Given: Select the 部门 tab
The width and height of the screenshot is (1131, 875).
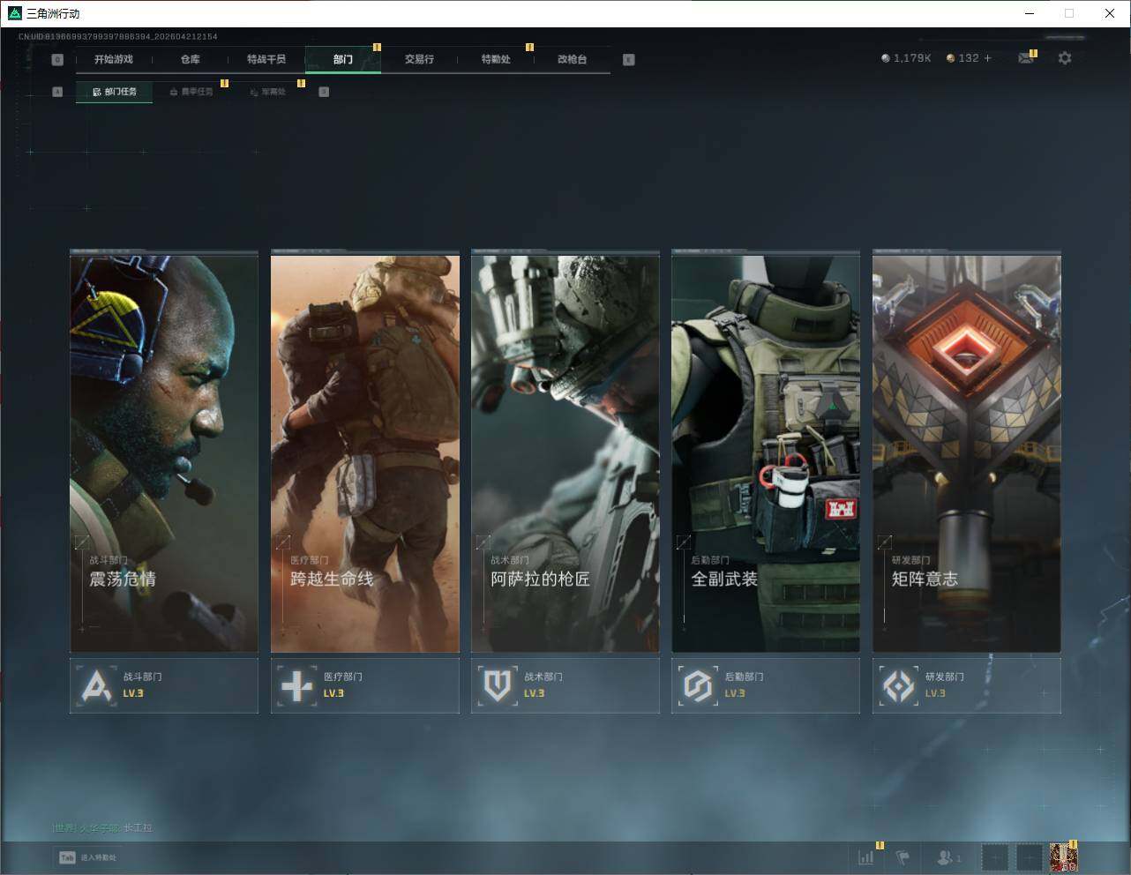Looking at the screenshot, I should [x=343, y=59].
